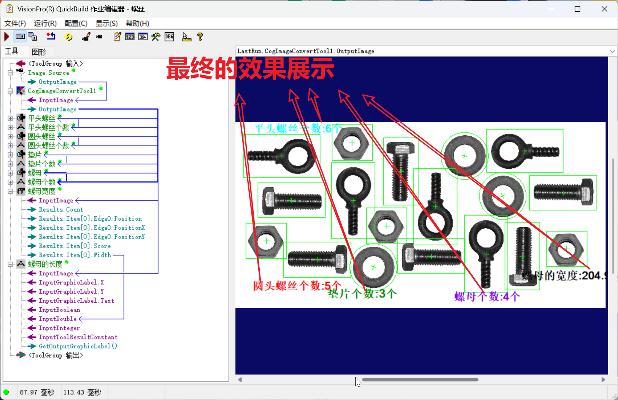The width and height of the screenshot is (618, 400).
Task: Click the green status light in status bar
Action: [6, 392]
